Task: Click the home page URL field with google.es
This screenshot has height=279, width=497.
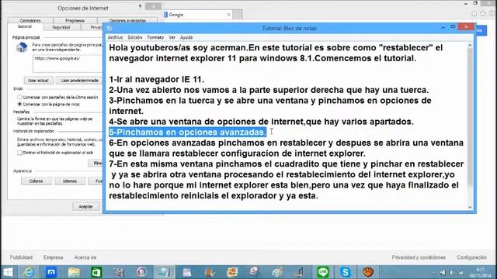Action: (68, 64)
